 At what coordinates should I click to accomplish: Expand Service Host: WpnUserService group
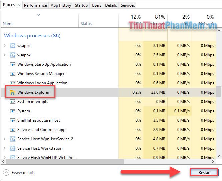pyautogui.click(x=5, y=139)
